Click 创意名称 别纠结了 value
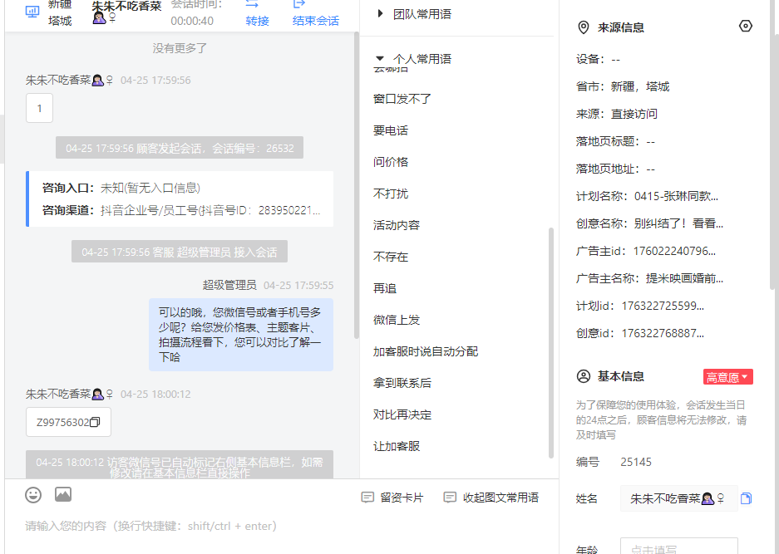The height and width of the screenshot is (554, 779). 678,223
